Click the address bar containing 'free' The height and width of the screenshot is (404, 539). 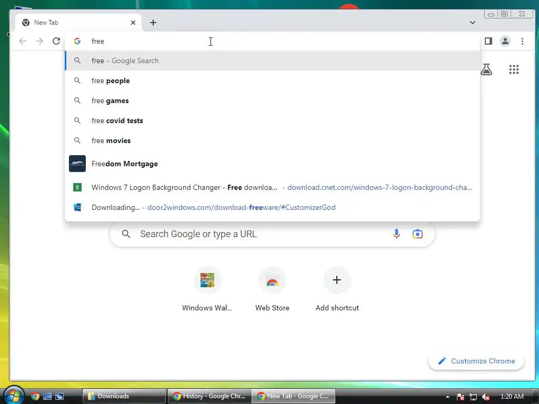[272, 41]
